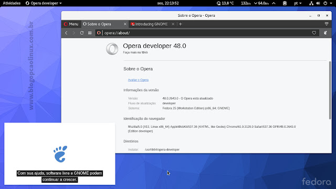Screen dimensions: 336x189
Task: Open the extension icon next to the address bar
Action: [x=325, y=33]
